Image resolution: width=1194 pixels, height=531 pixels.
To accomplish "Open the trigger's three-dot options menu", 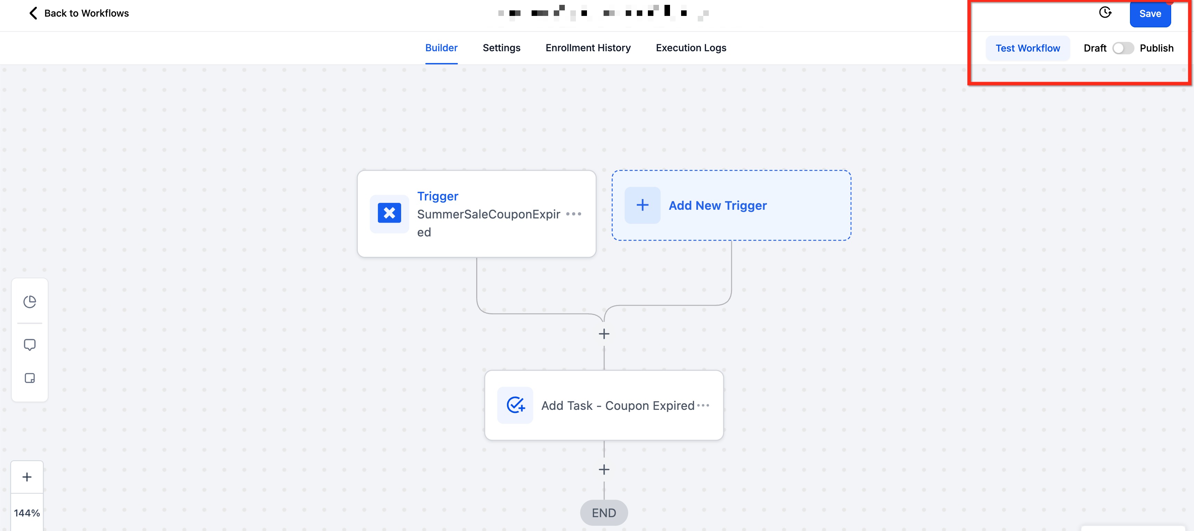I will coord(574,214).
